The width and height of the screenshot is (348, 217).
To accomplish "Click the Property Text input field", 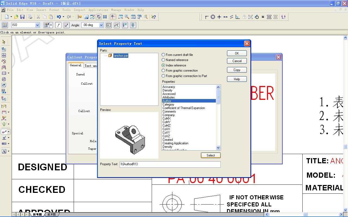I will pos(170,164).
